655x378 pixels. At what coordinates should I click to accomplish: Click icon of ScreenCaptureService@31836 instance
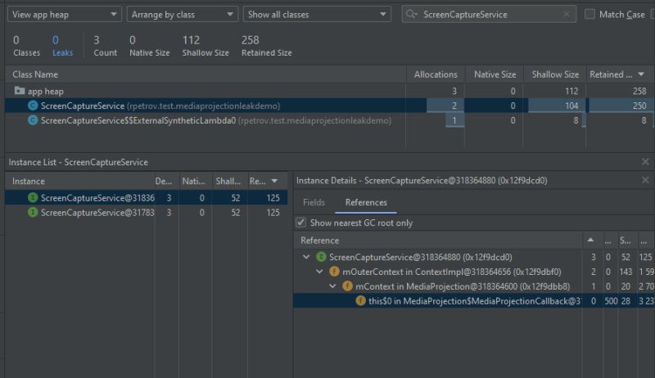coord(33,197)
